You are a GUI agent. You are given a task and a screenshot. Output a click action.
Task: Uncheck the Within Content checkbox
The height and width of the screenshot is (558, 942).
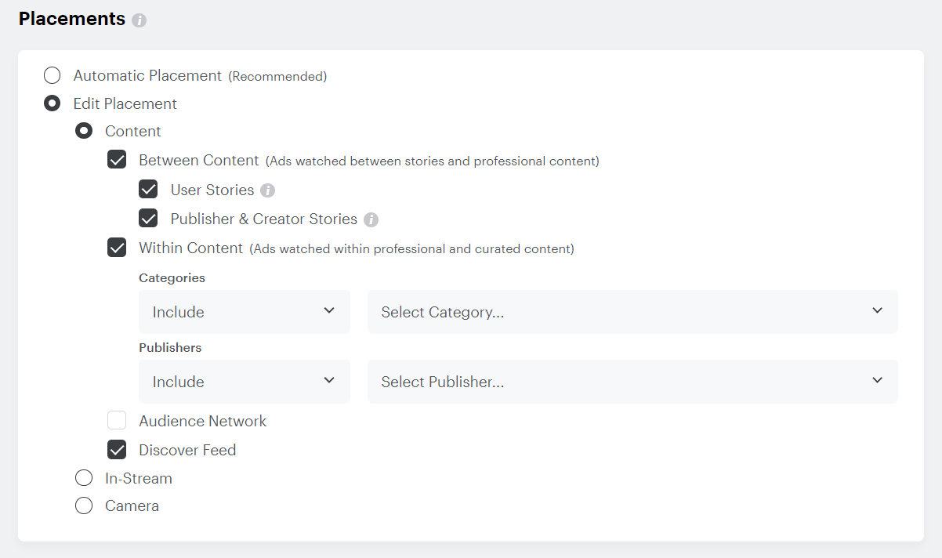coord(117,248)
